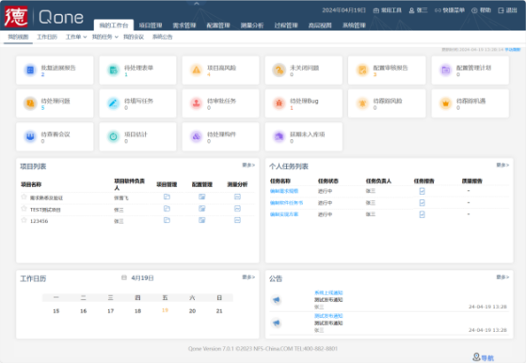Click the 延期未入库项 icon
This screenshot has width=526, height=363.
point(279,136)
